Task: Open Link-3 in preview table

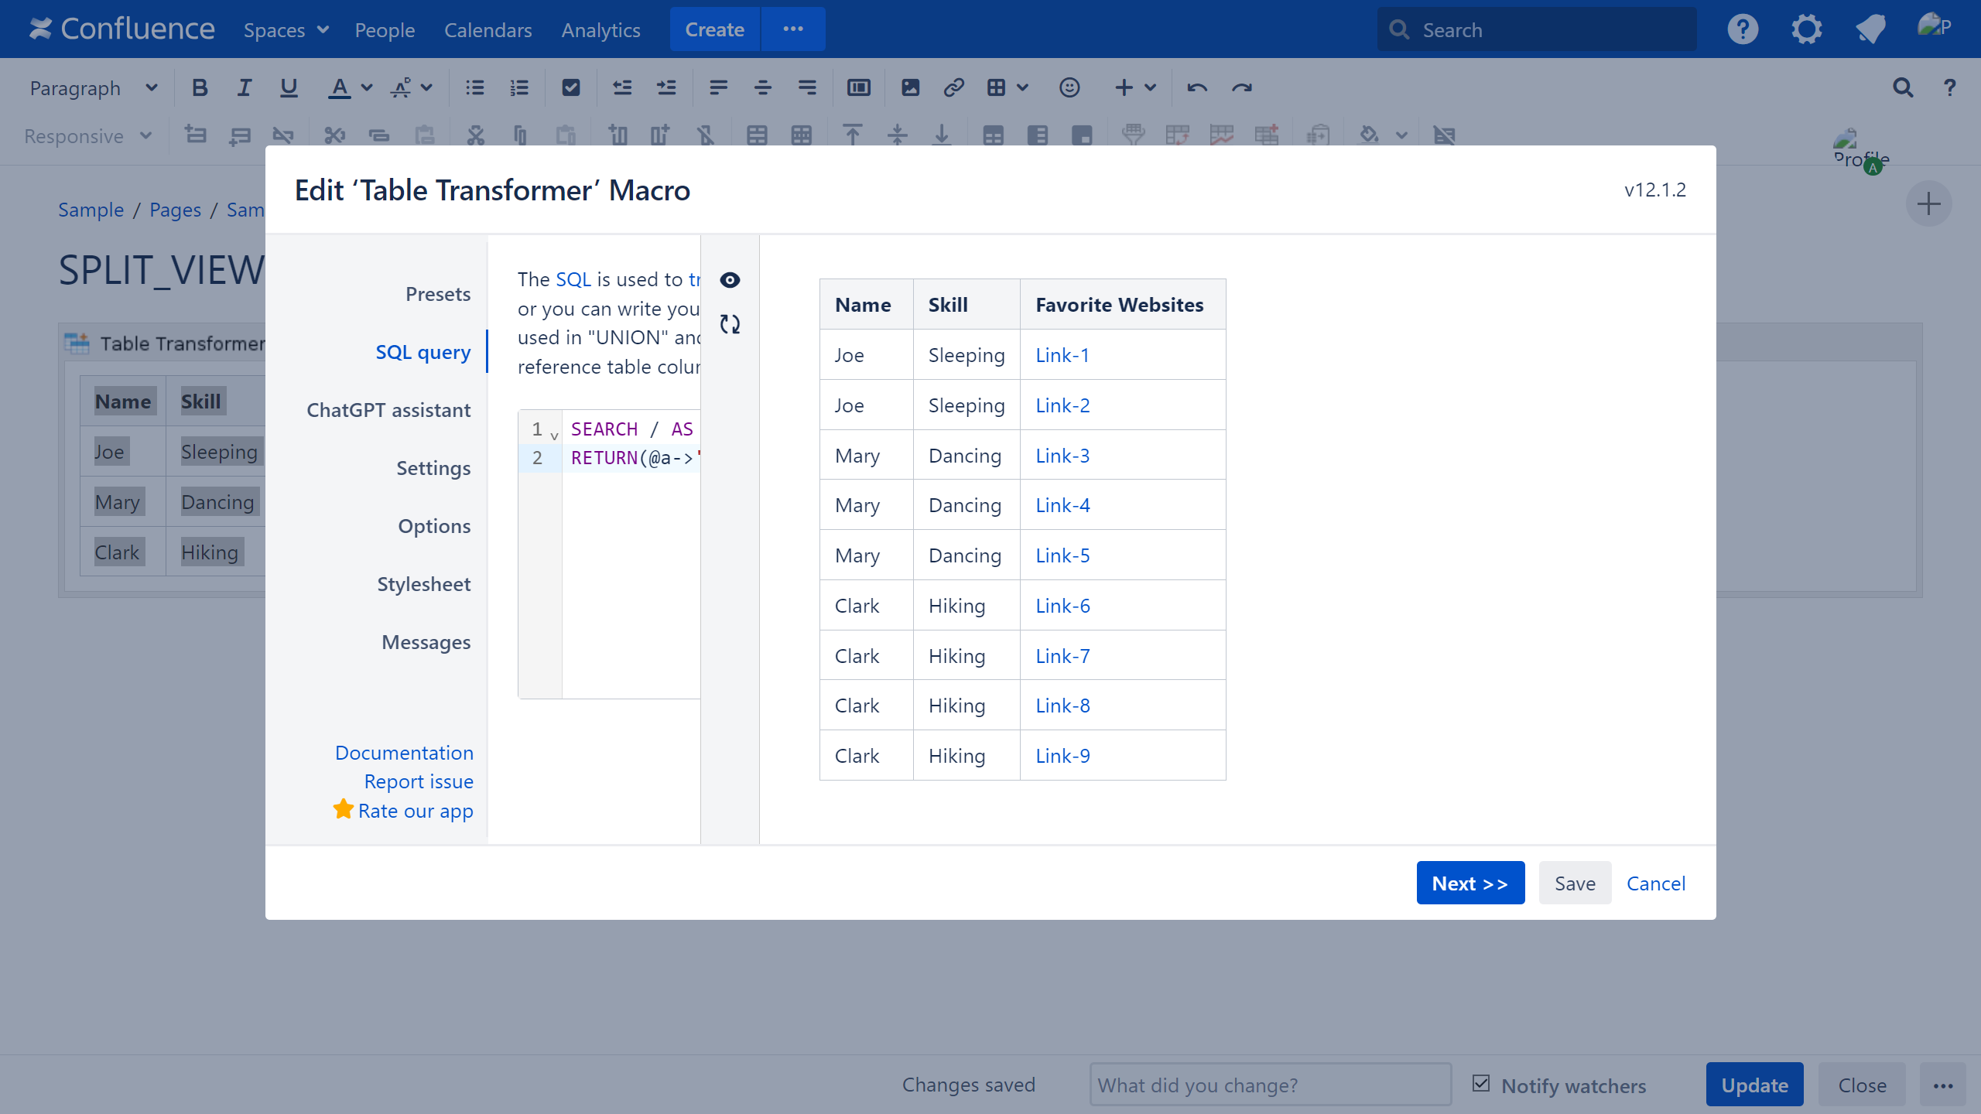Action: tap(1062, 456)
